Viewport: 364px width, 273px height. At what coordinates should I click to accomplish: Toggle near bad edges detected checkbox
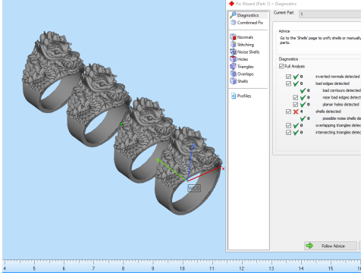pos(296,98)
